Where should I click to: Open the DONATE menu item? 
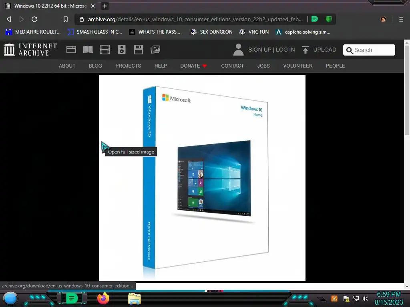pyautogui.click(x=193, y=66)
